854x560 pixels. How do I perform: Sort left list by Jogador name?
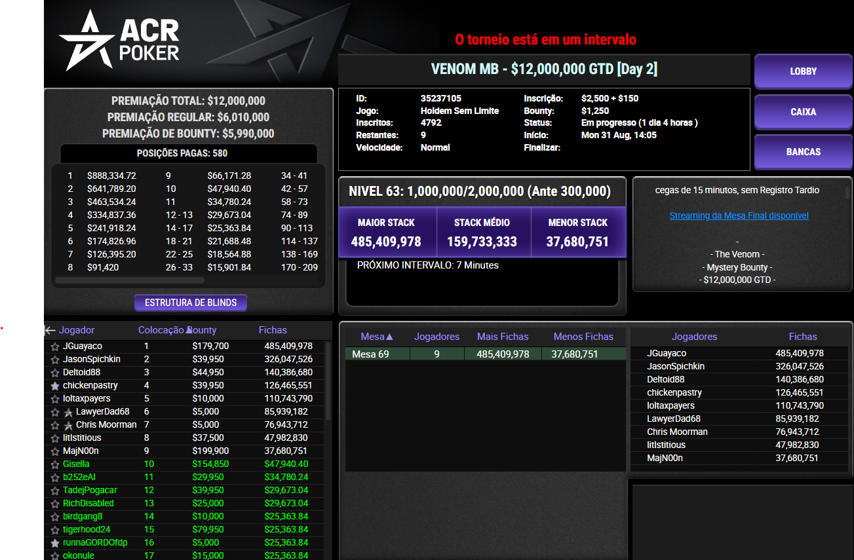click(77, 330)
